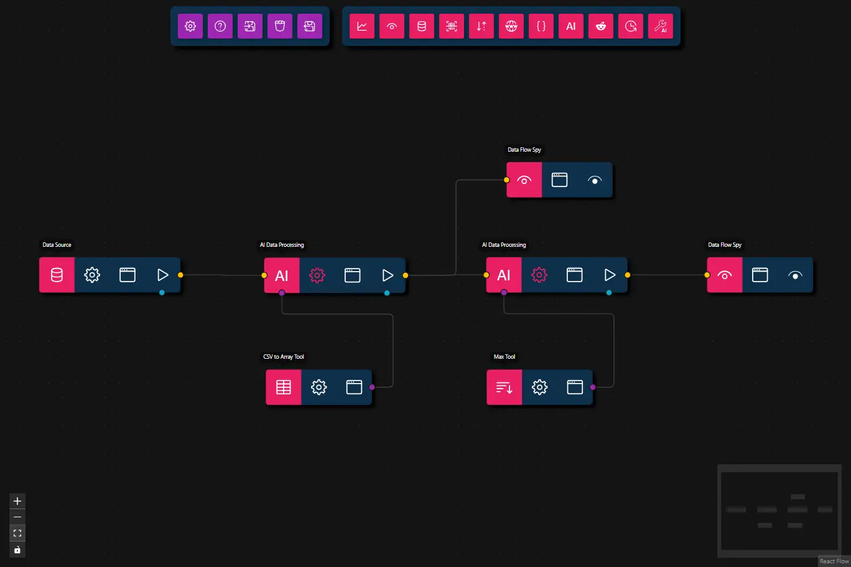Add a Timer node with the clock icon
The image size is (851, 567).
[630, 26]
